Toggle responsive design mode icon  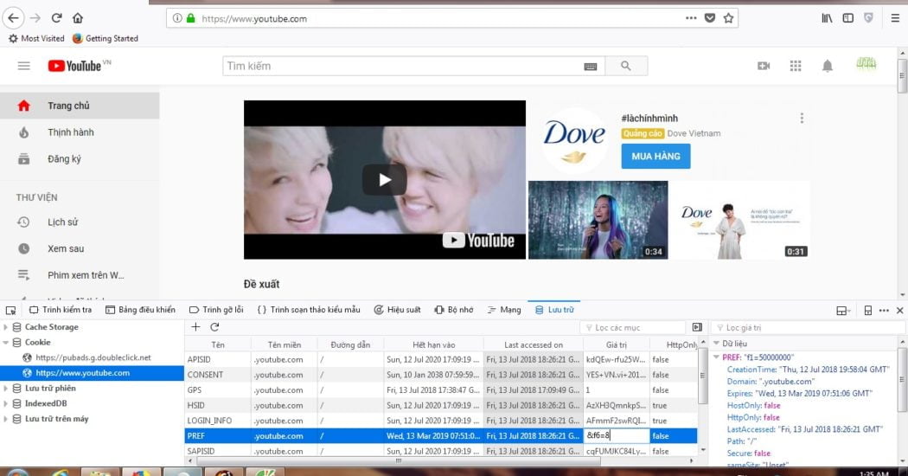pyautogui.click(x=867, y=310)
